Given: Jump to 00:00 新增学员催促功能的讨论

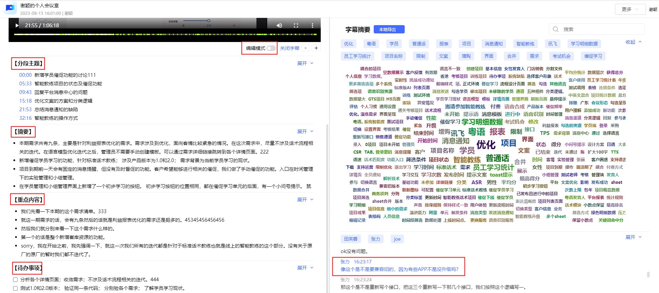Looking at the screenshot, I should point(57,75).
